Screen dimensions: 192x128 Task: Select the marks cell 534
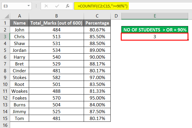(56, 50)
